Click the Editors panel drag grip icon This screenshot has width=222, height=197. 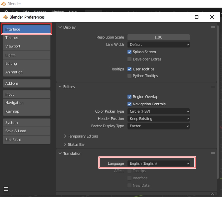tap(213, 87)
